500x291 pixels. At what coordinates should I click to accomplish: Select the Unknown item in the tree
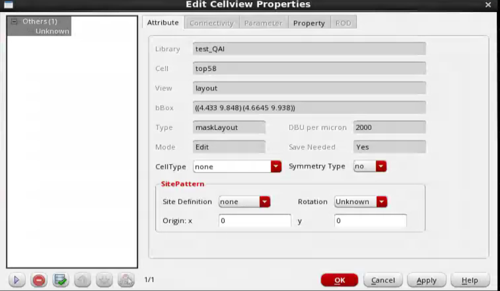(x=52, y=31)
